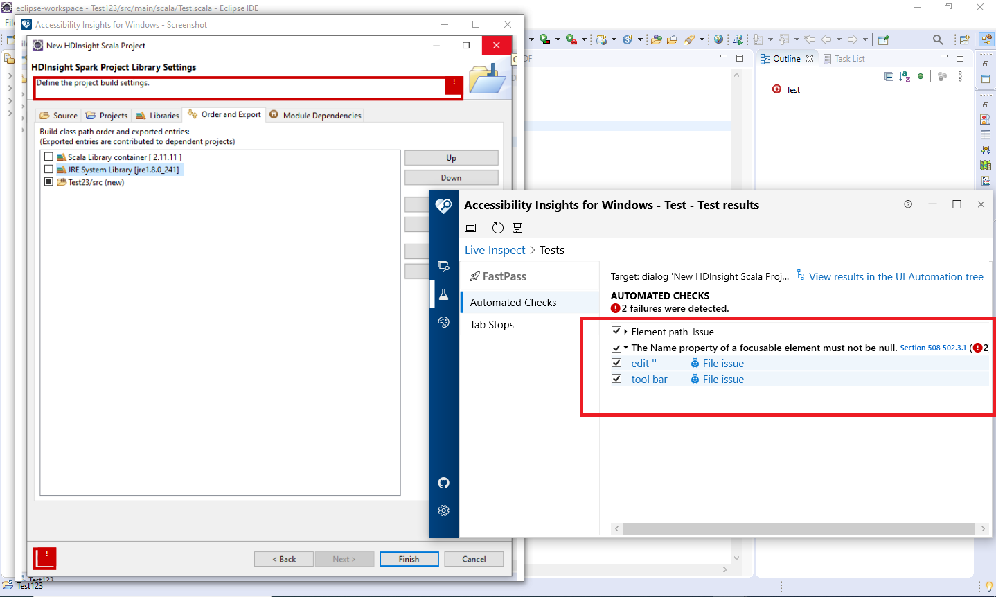Screen dimensions: 996x597
Task: Open Accessibility Insights settings gear
Action: coord(443,510)
